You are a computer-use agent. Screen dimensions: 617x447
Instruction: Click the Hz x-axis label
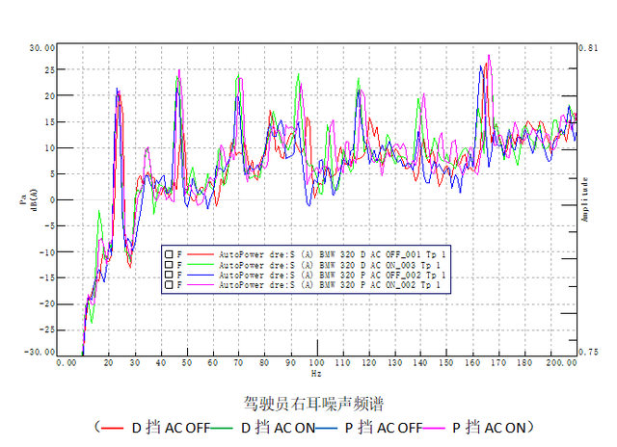click(x=316, y=372)
